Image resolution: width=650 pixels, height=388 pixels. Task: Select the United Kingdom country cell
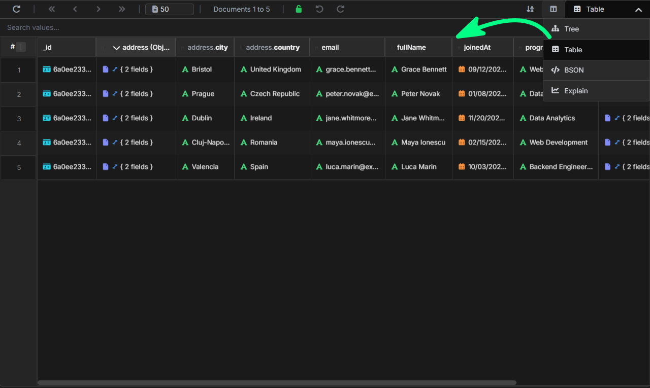point(272,69)
